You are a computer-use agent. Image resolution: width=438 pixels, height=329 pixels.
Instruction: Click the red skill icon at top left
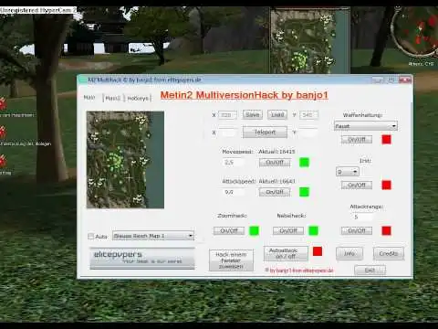(3, 103)
